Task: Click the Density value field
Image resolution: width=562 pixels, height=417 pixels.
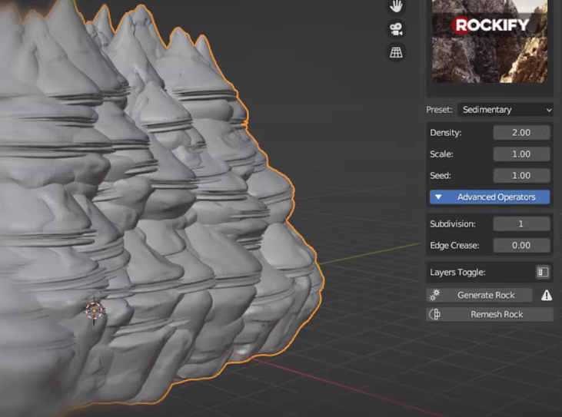Action: [x=521, y=133]
